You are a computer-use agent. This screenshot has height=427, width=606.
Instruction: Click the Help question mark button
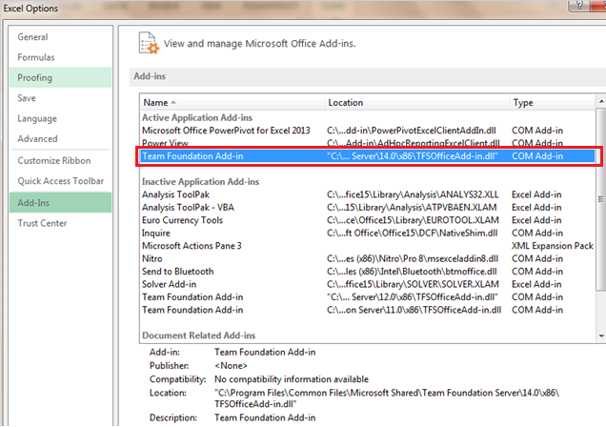[579, 6]
